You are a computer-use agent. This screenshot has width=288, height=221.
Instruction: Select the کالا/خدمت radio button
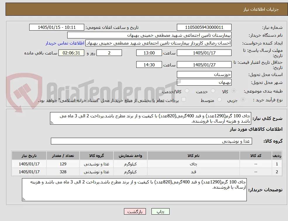(x=187, y=91)
